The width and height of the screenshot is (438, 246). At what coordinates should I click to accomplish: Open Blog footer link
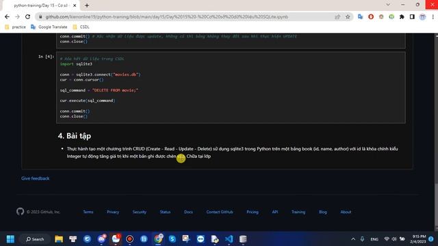click(x=323, y=212)
